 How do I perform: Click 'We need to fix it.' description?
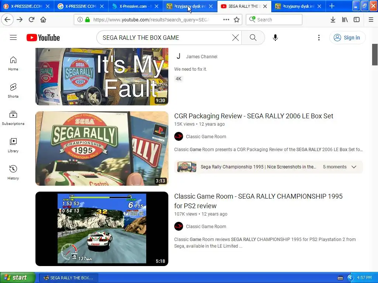coord(190,69)
